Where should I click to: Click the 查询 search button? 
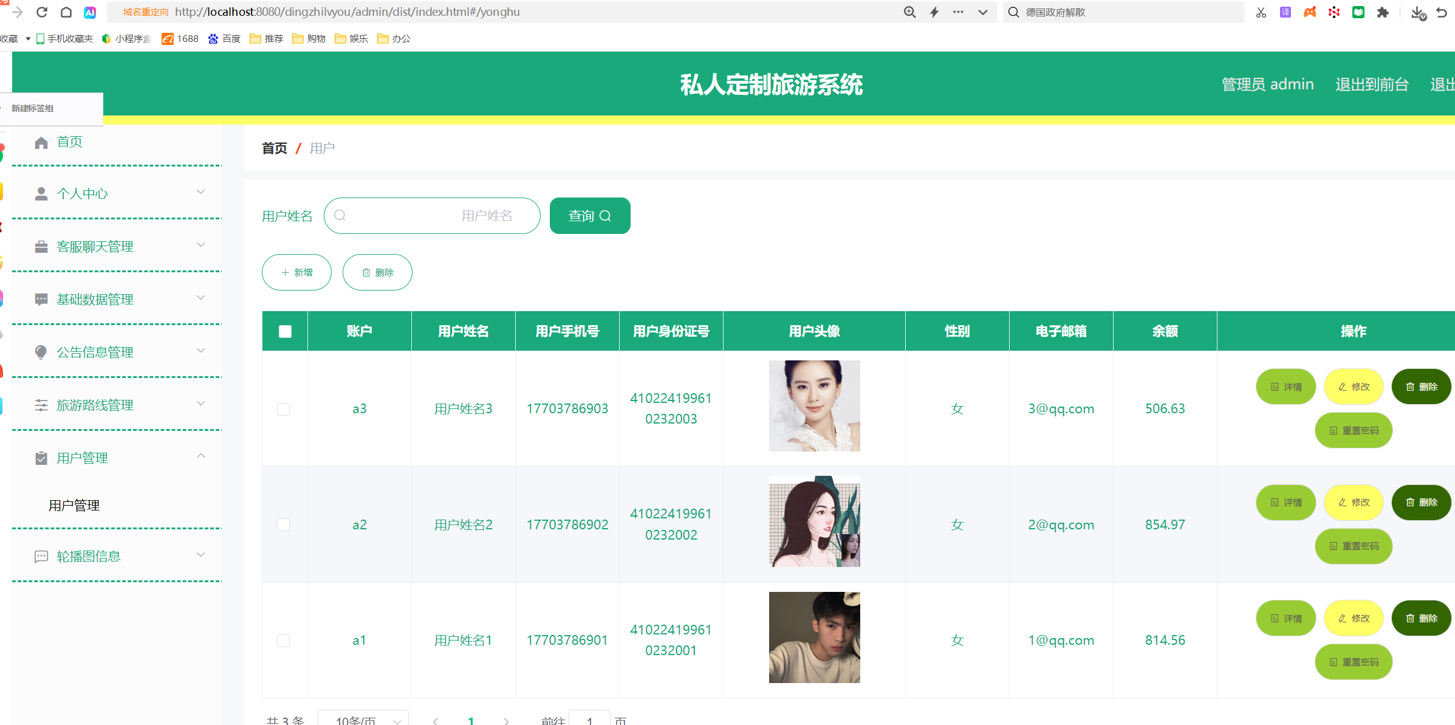(x=589, y=216)
